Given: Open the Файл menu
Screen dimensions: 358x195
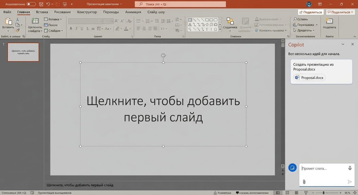Looking at the screenshot, I should [x=7, y=12].
